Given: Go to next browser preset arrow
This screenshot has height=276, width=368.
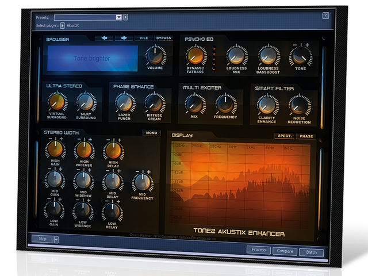Looking at the screenshot, I should click(x=124, y=38).
